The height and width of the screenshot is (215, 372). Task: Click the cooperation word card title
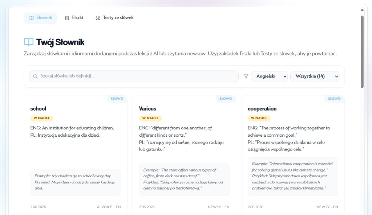(x=262, y=109)
